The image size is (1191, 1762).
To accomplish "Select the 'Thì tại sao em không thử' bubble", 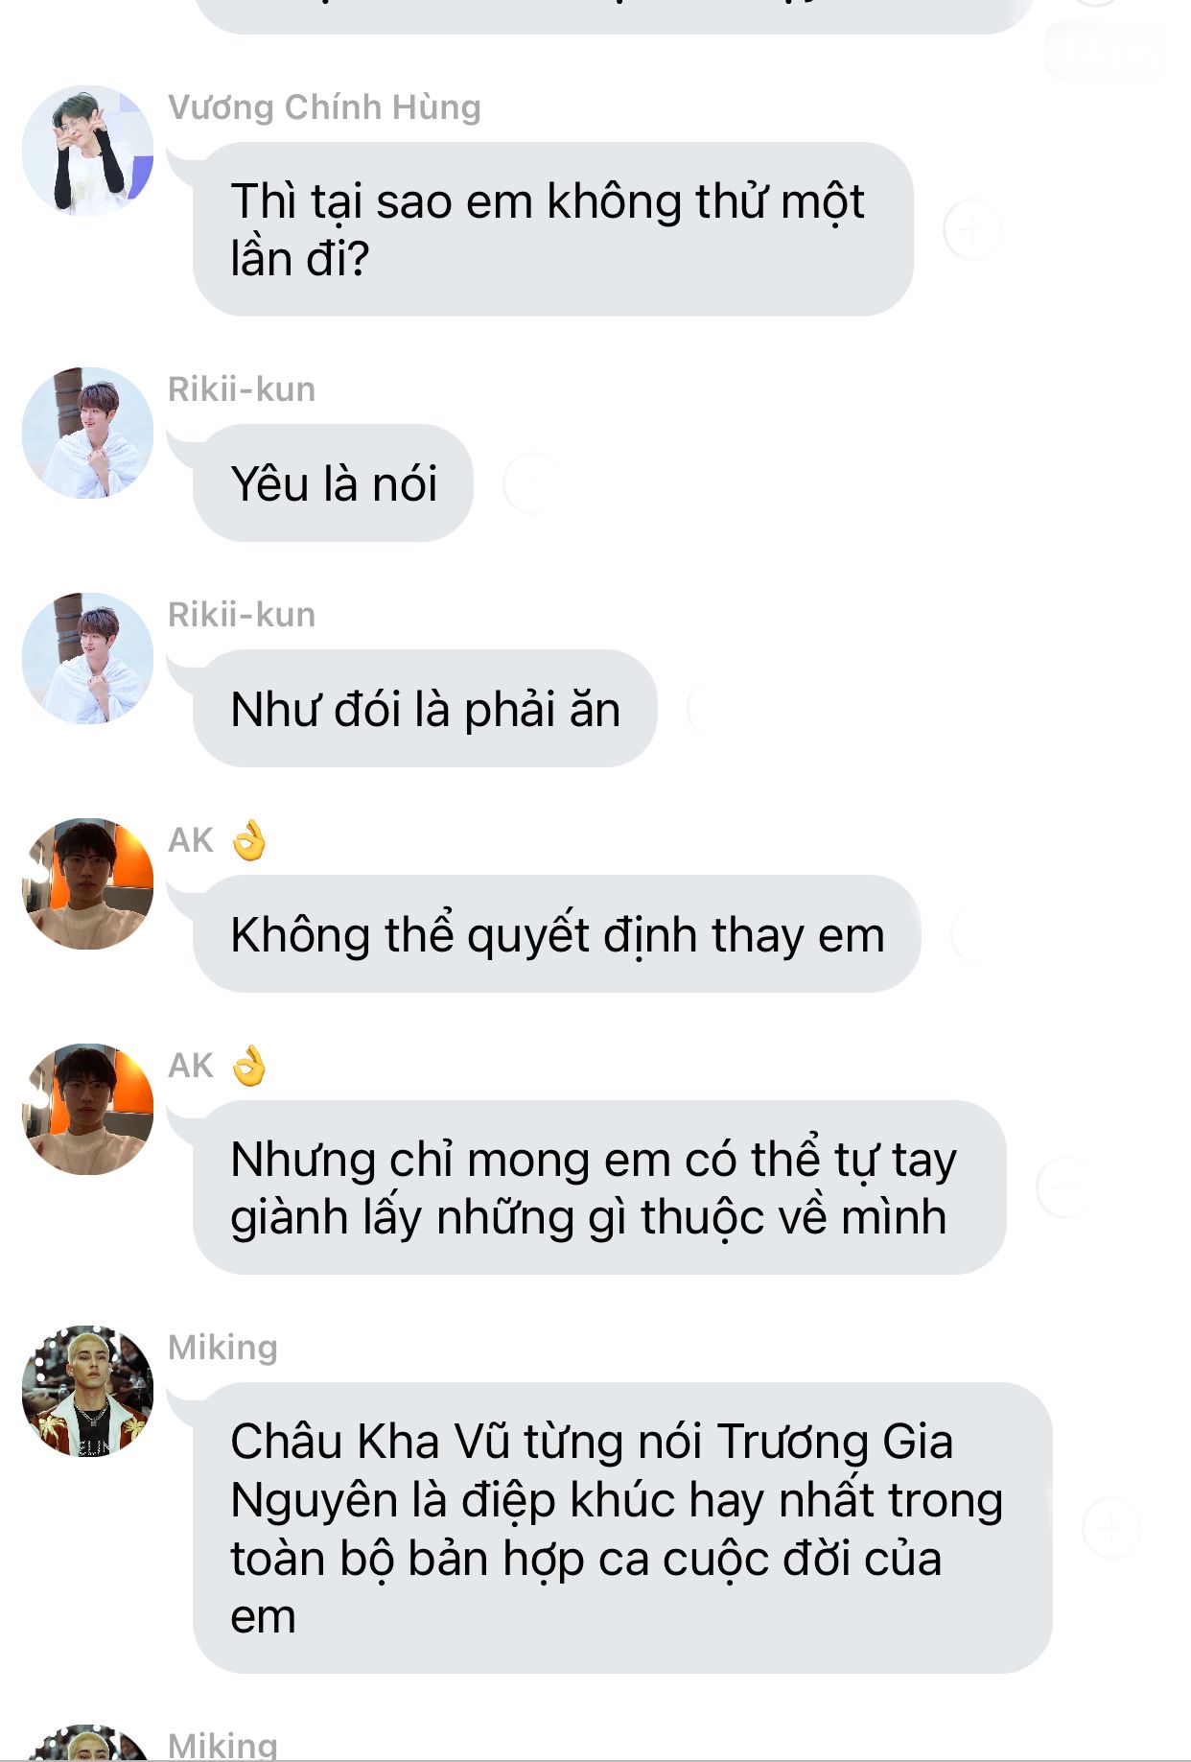I will click(552, 230).
